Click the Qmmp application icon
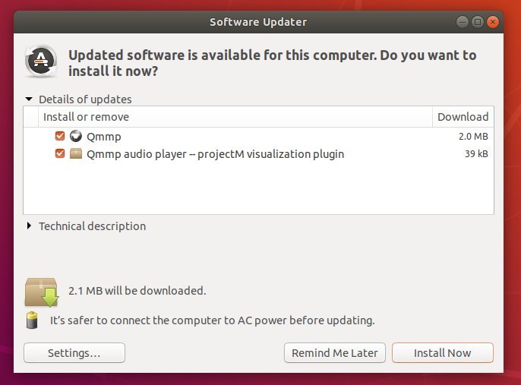Viewport: 521px width, 385px height. point(76,136)
